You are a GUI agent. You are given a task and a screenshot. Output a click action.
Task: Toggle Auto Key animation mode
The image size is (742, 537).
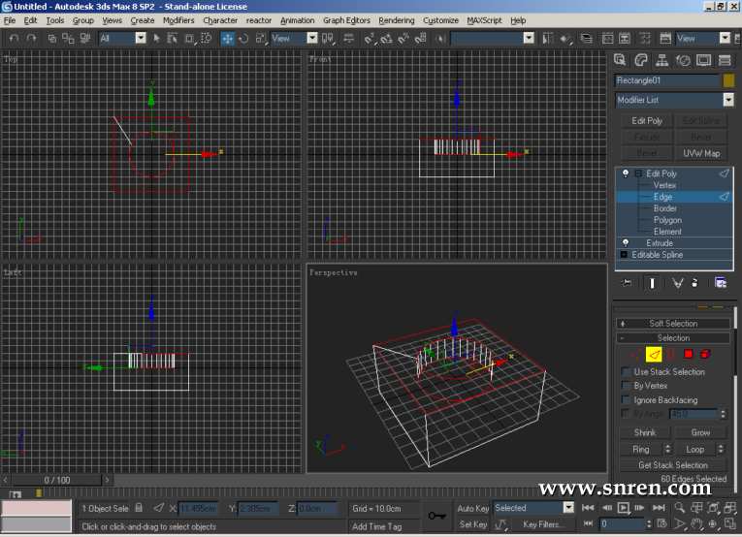pyautogui.click(x=472, y=508)
